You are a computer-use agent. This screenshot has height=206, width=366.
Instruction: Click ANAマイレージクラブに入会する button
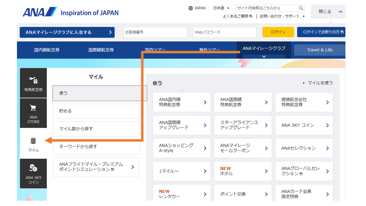(67, 32)
